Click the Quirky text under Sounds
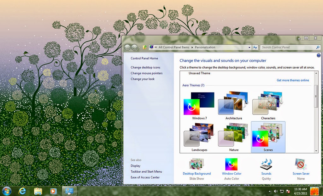The height and width of the screenshot is (196, 323). (x=266, y=178)
